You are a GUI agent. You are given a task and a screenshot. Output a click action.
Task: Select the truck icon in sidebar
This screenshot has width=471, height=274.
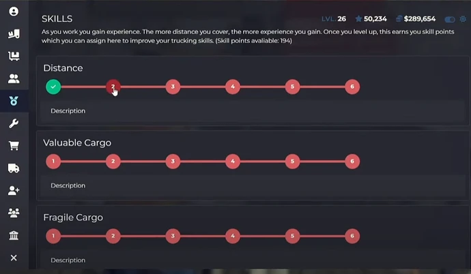click(x=14, y=168)
